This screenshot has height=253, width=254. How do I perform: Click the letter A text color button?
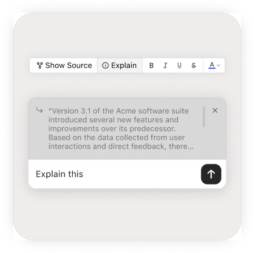point(212,65)
